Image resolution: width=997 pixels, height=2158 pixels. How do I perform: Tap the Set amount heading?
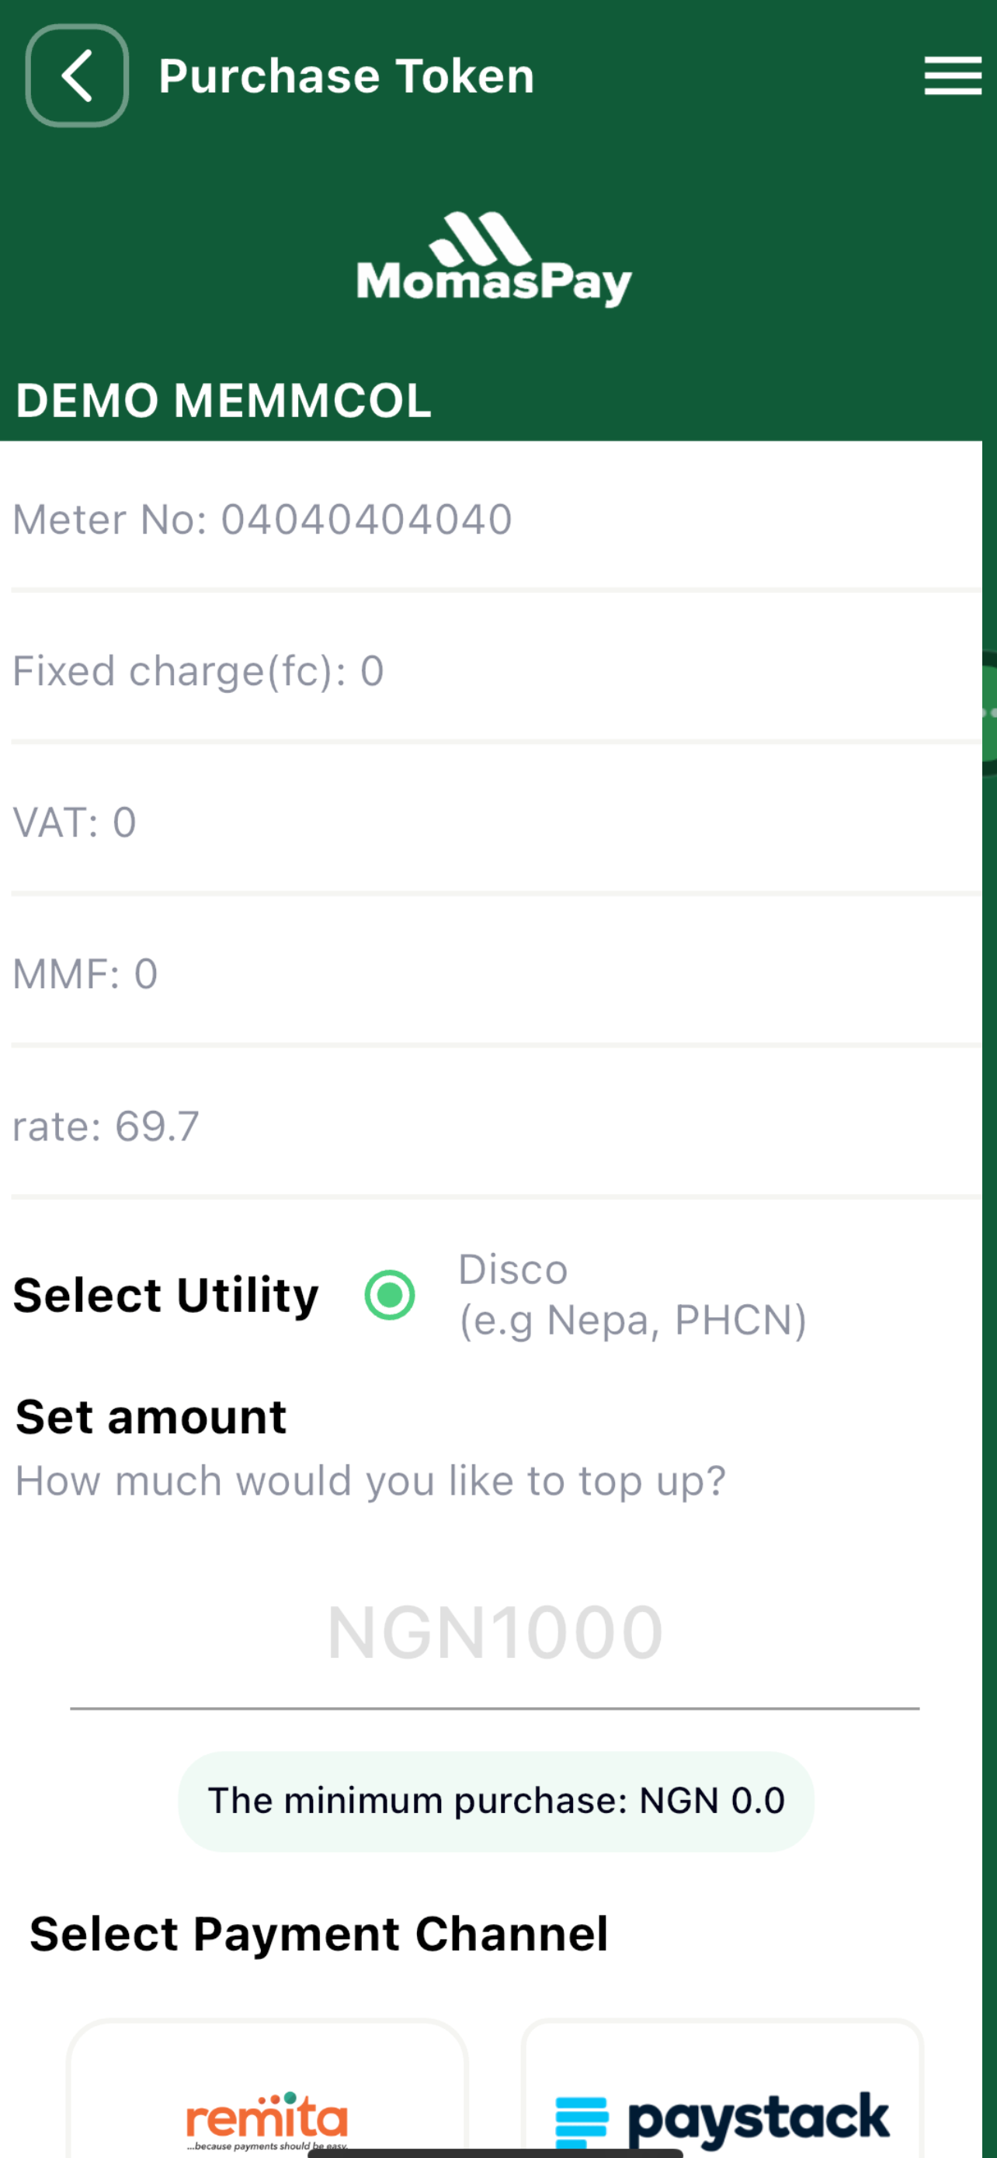(x=151, y=1417)
